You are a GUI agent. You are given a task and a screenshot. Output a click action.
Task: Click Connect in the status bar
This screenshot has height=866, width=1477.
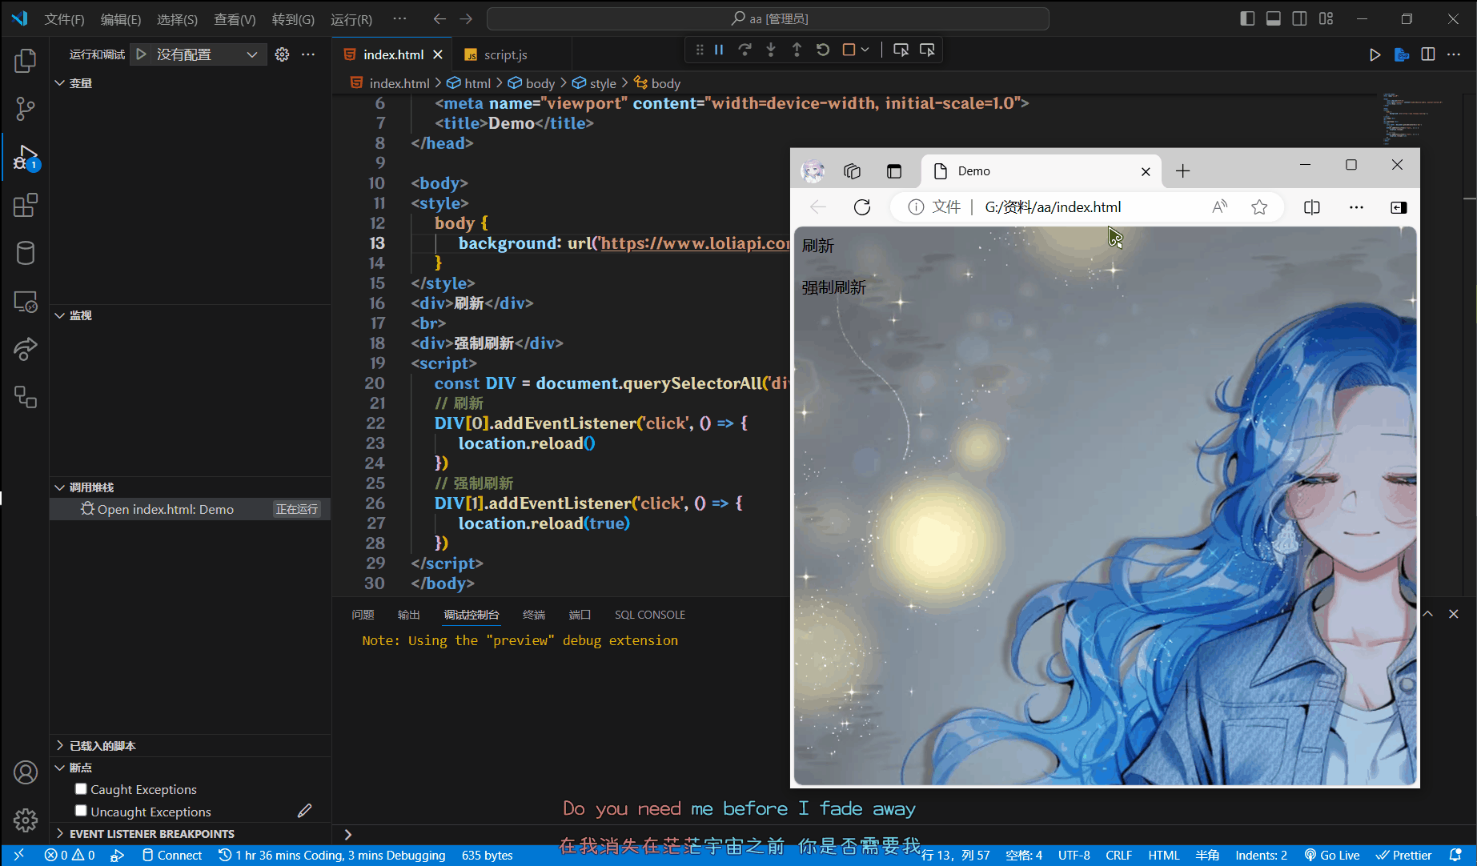[171, 855]
